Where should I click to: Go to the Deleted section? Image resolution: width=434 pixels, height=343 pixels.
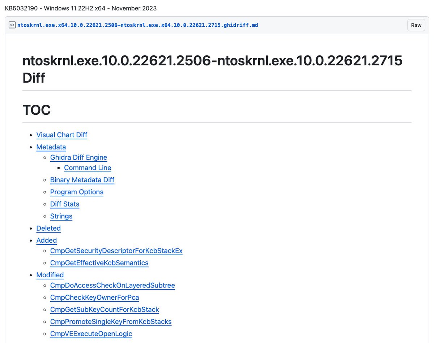click(48, 228)
